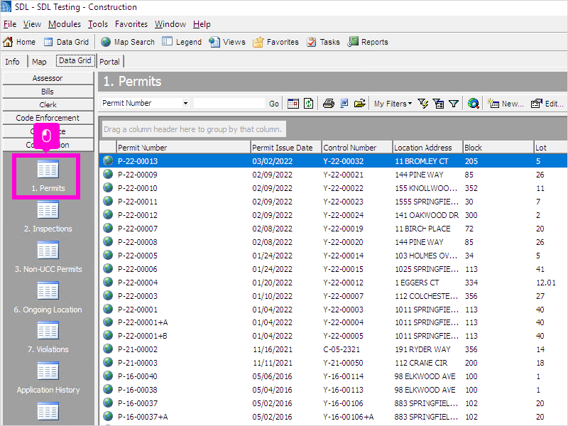
Task: Open the Home toolbar item
Action: point(19,42)
